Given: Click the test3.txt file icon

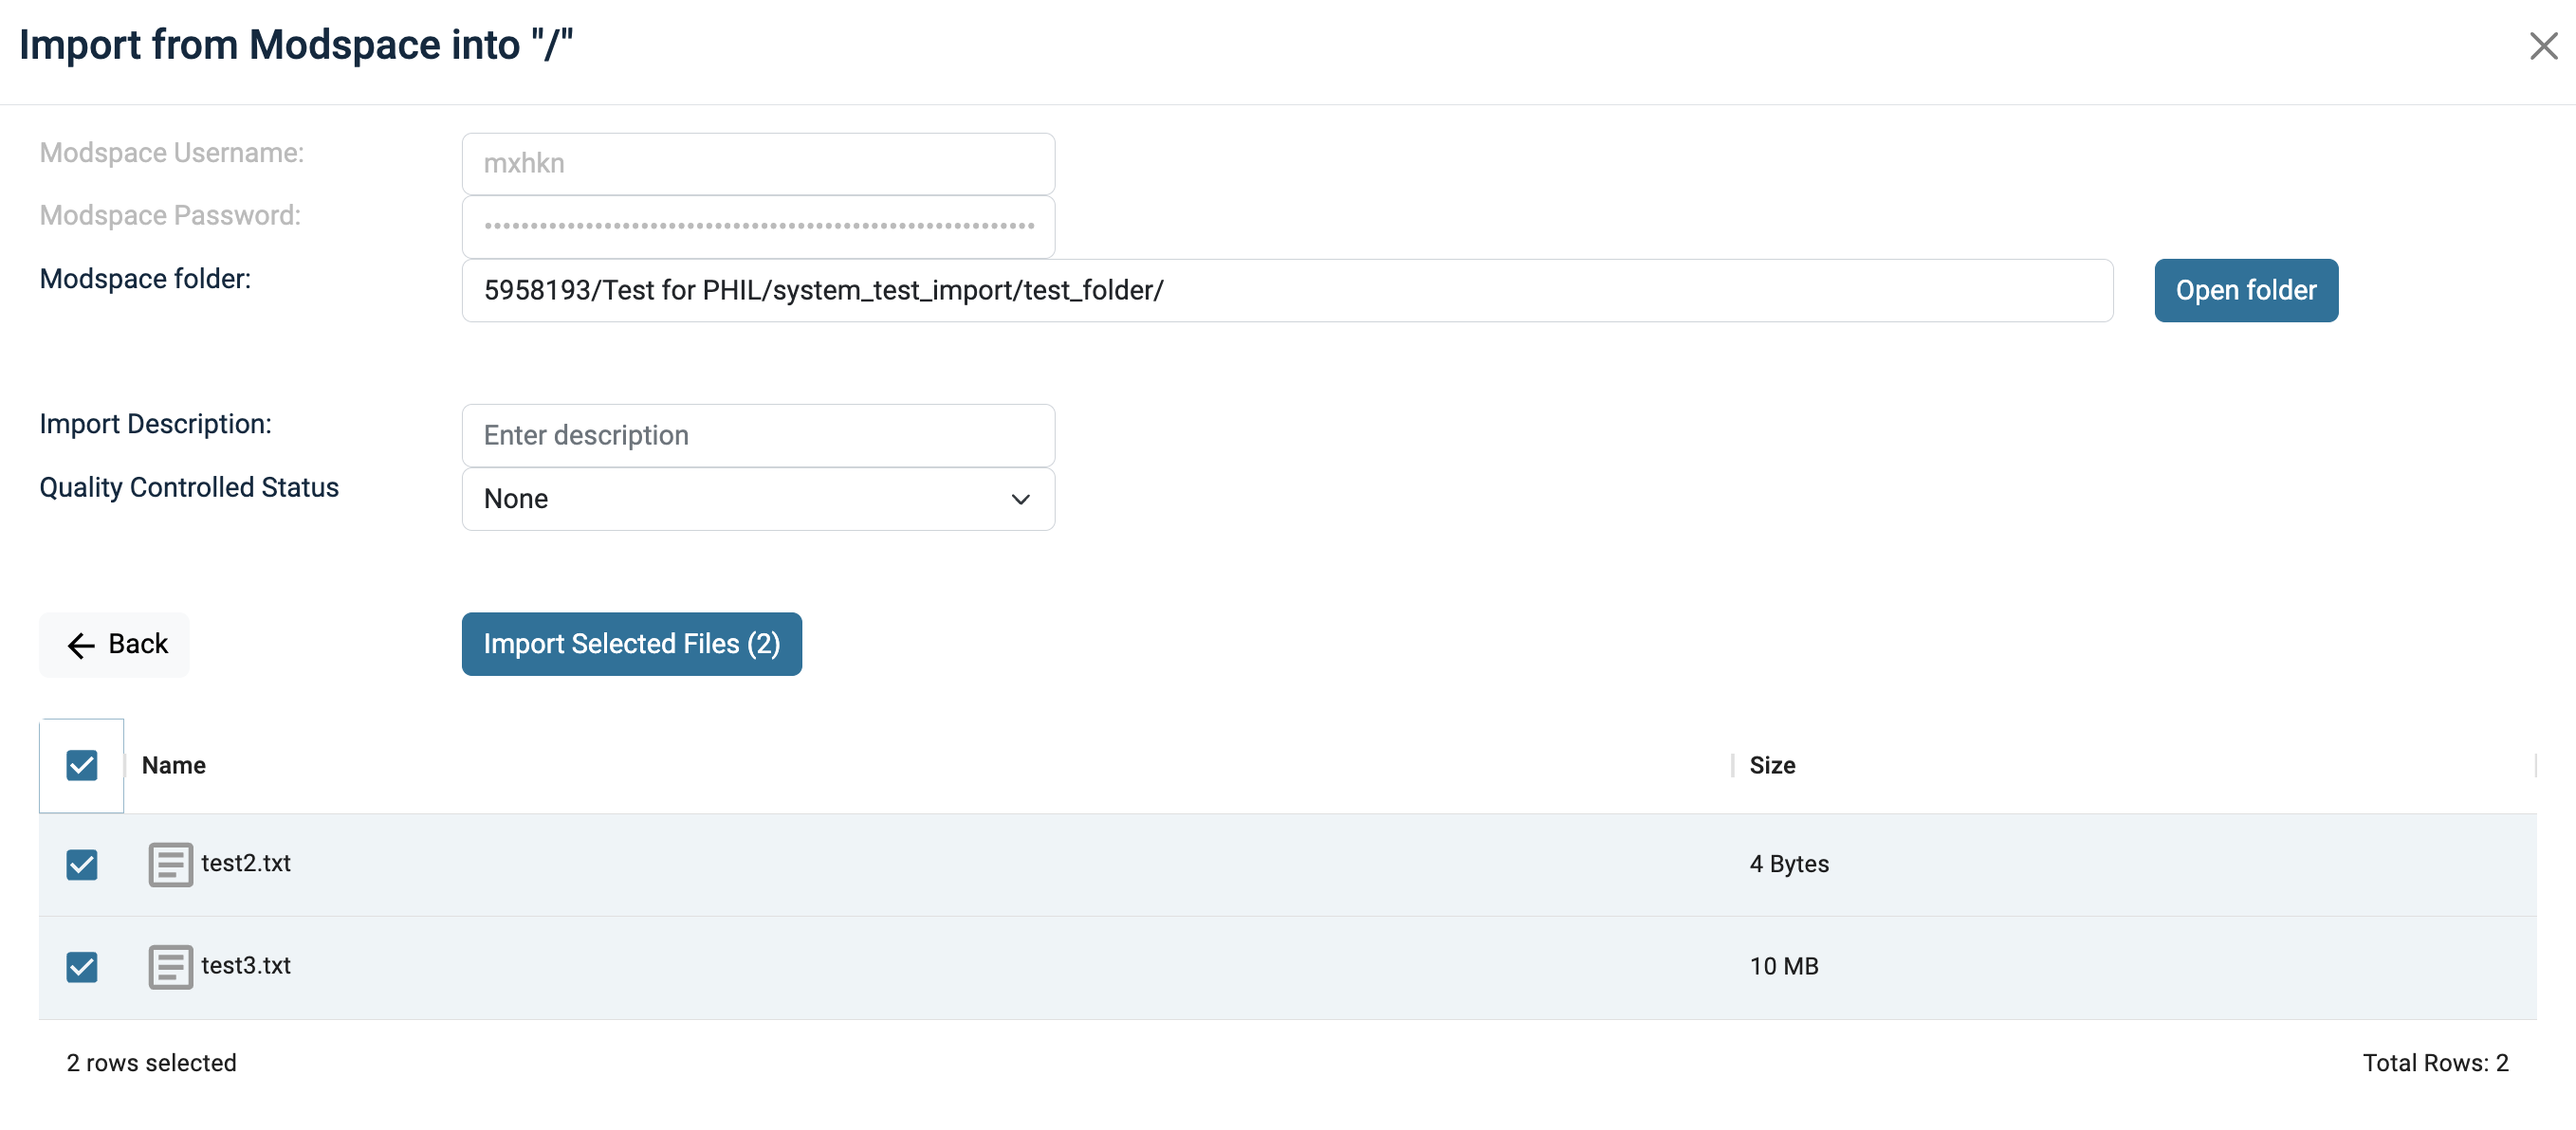Looking at the screenshot, I should pyautogui.click(x=170, y=966).
